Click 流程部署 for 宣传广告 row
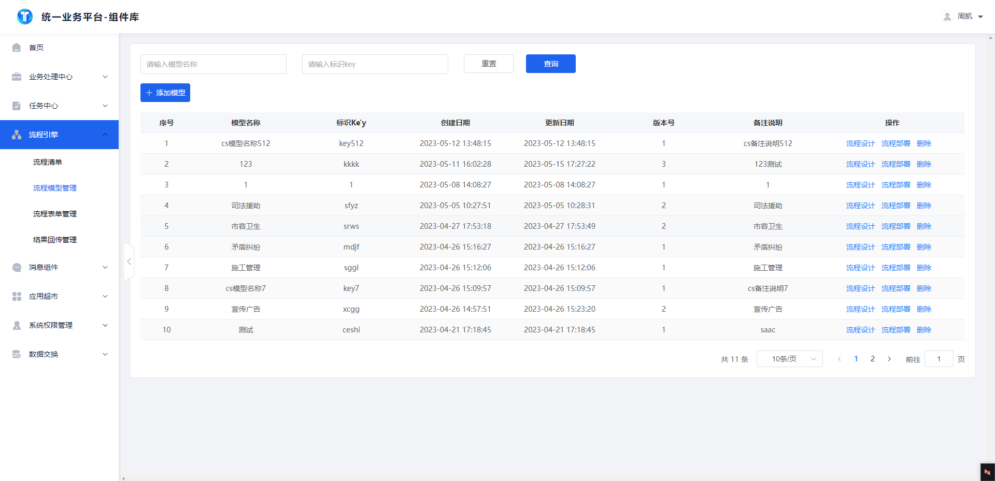Viewport: 995px width, 481px height. (896, 309)
